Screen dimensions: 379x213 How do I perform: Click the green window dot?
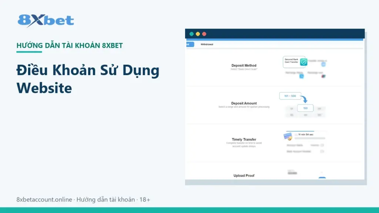click(x=191, y=34)
